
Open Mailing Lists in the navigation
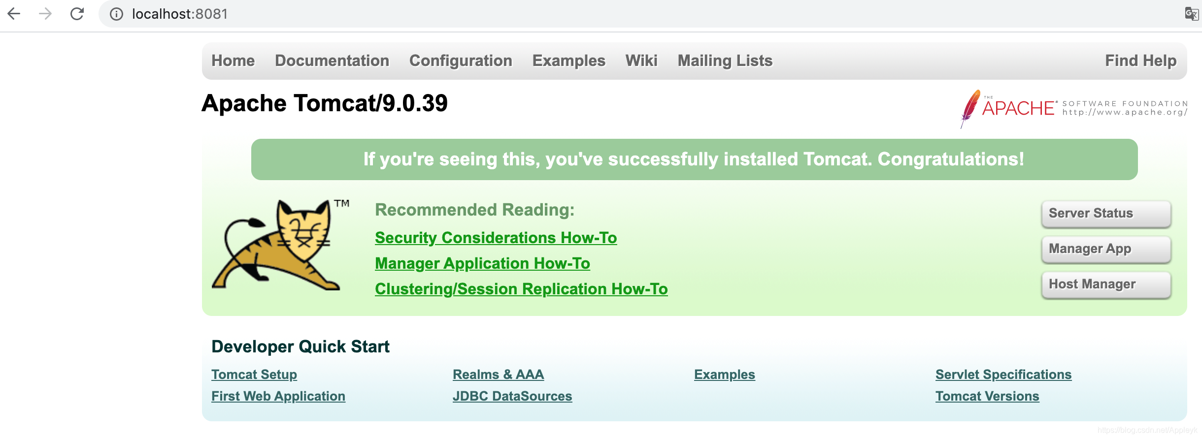pyautogui.click(x=725, y=61)
